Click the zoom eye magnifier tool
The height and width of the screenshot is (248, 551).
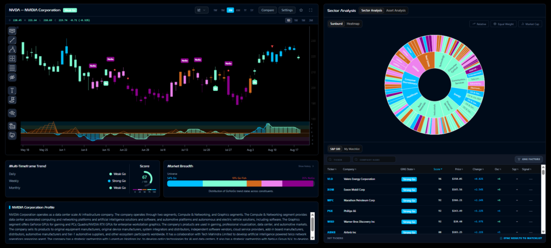(12, 113)
